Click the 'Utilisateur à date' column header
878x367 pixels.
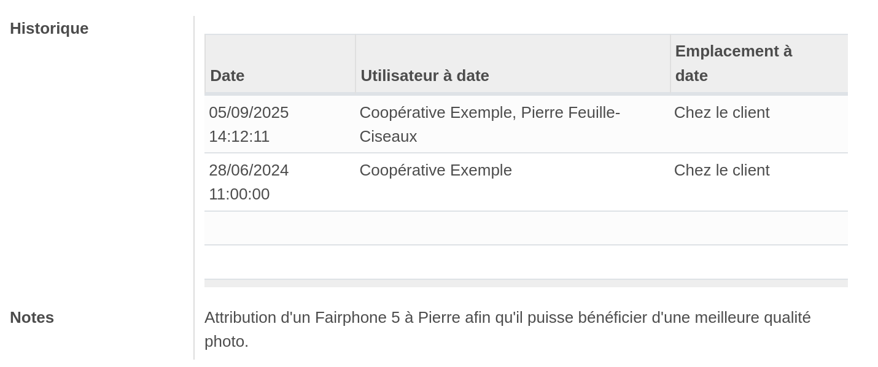point(424,75)
